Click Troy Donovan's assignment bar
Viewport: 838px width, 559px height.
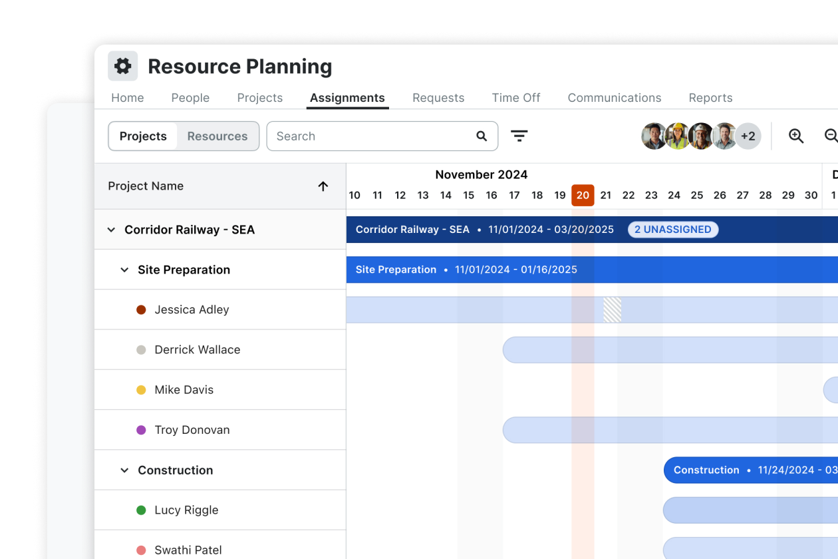[x=670, y=430]
